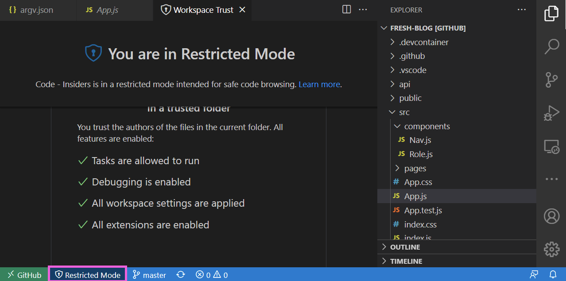This screenshot has height=281, width=566.
Task: Click the split editor right icon
Action: click(x=347, y=9)
